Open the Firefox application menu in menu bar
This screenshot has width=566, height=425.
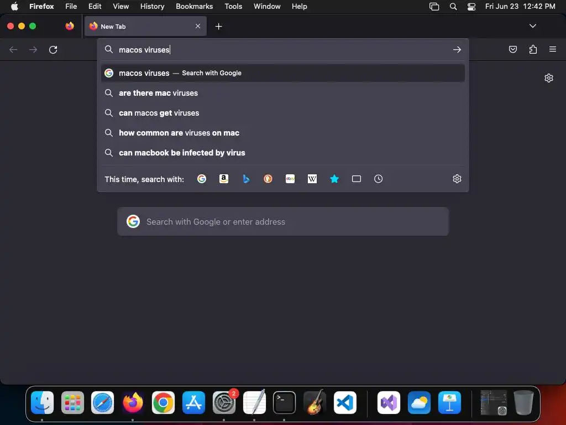(41, 6)
